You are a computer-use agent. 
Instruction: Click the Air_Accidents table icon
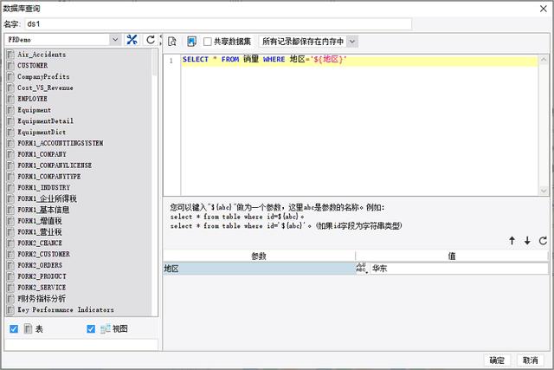(11, 55)
